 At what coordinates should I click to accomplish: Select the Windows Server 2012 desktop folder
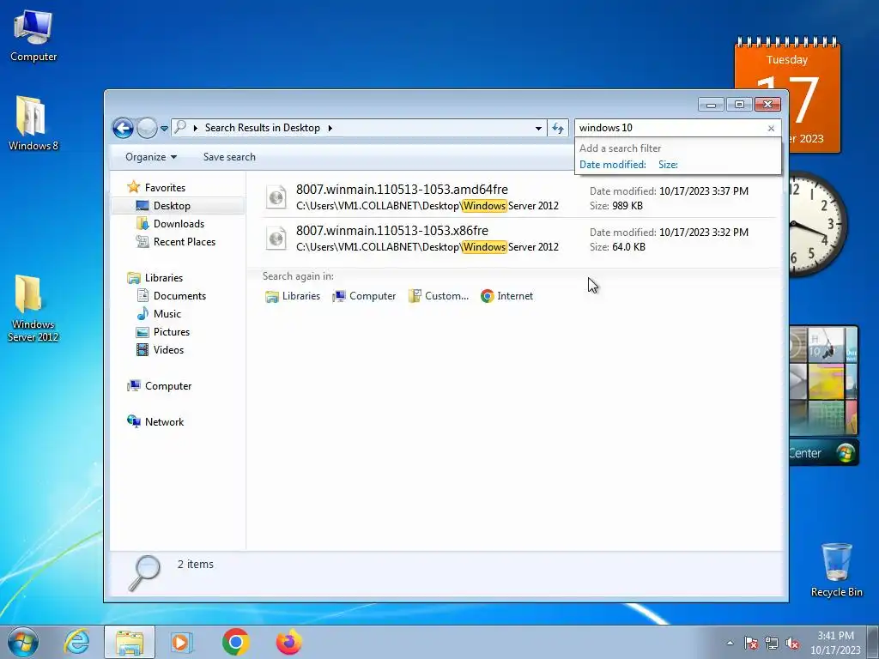33,308
